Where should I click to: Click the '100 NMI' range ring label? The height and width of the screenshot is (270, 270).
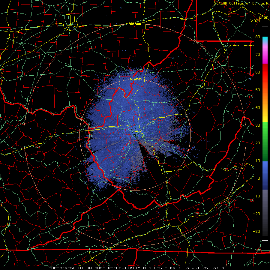pos(135,24)
